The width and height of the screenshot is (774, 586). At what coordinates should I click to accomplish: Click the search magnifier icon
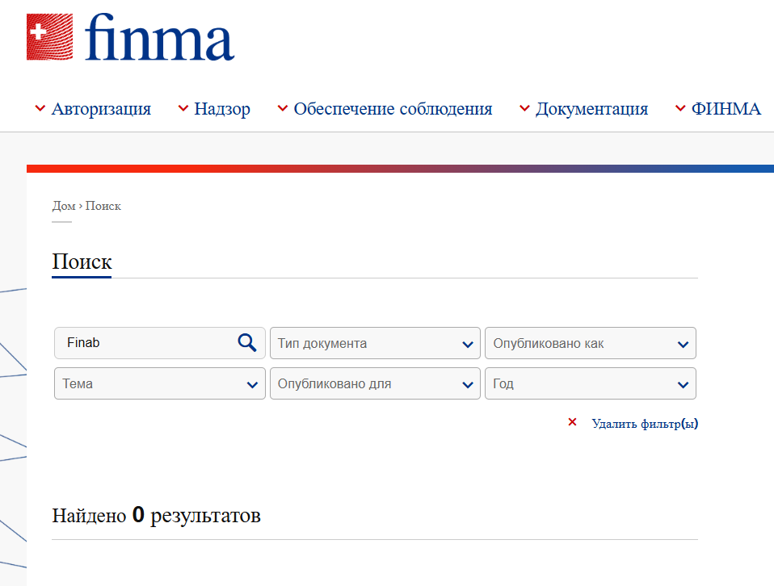point(246,342)
